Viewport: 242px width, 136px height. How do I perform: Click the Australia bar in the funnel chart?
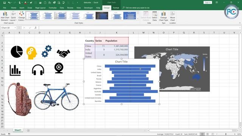coord(130,91)
